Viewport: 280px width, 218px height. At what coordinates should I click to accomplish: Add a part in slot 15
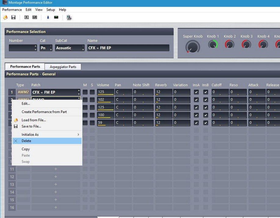[x=56, y=200]
